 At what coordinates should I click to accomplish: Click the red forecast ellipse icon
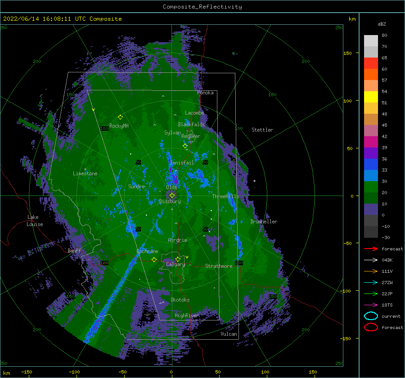tap(371, 327)
